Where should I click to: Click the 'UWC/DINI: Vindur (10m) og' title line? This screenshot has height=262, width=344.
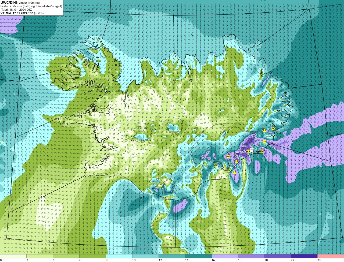[20, 3]
